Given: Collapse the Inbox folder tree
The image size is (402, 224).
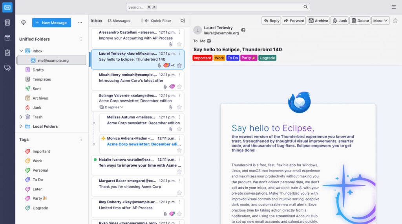Looking at the screenshot, I should [21, 51].
